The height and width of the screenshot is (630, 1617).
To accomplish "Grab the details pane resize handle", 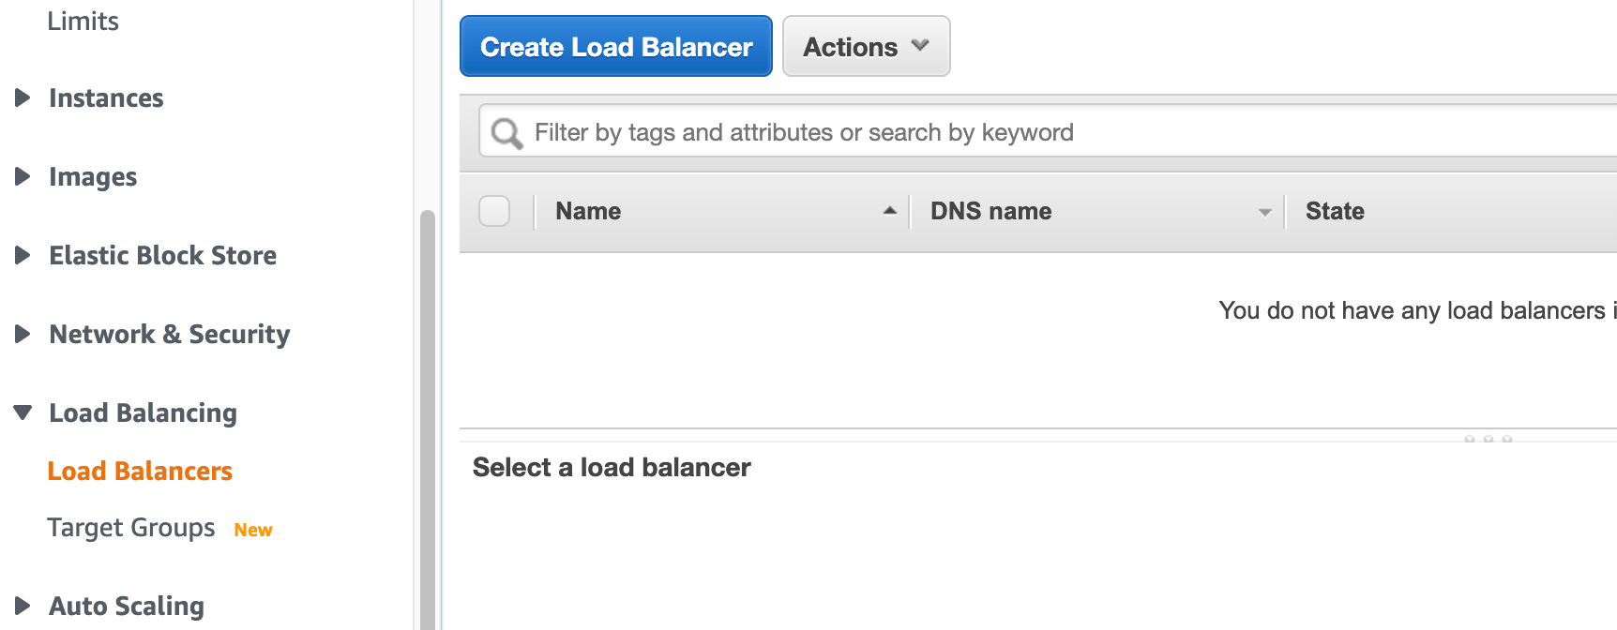I will click(x=1488, y=438).
